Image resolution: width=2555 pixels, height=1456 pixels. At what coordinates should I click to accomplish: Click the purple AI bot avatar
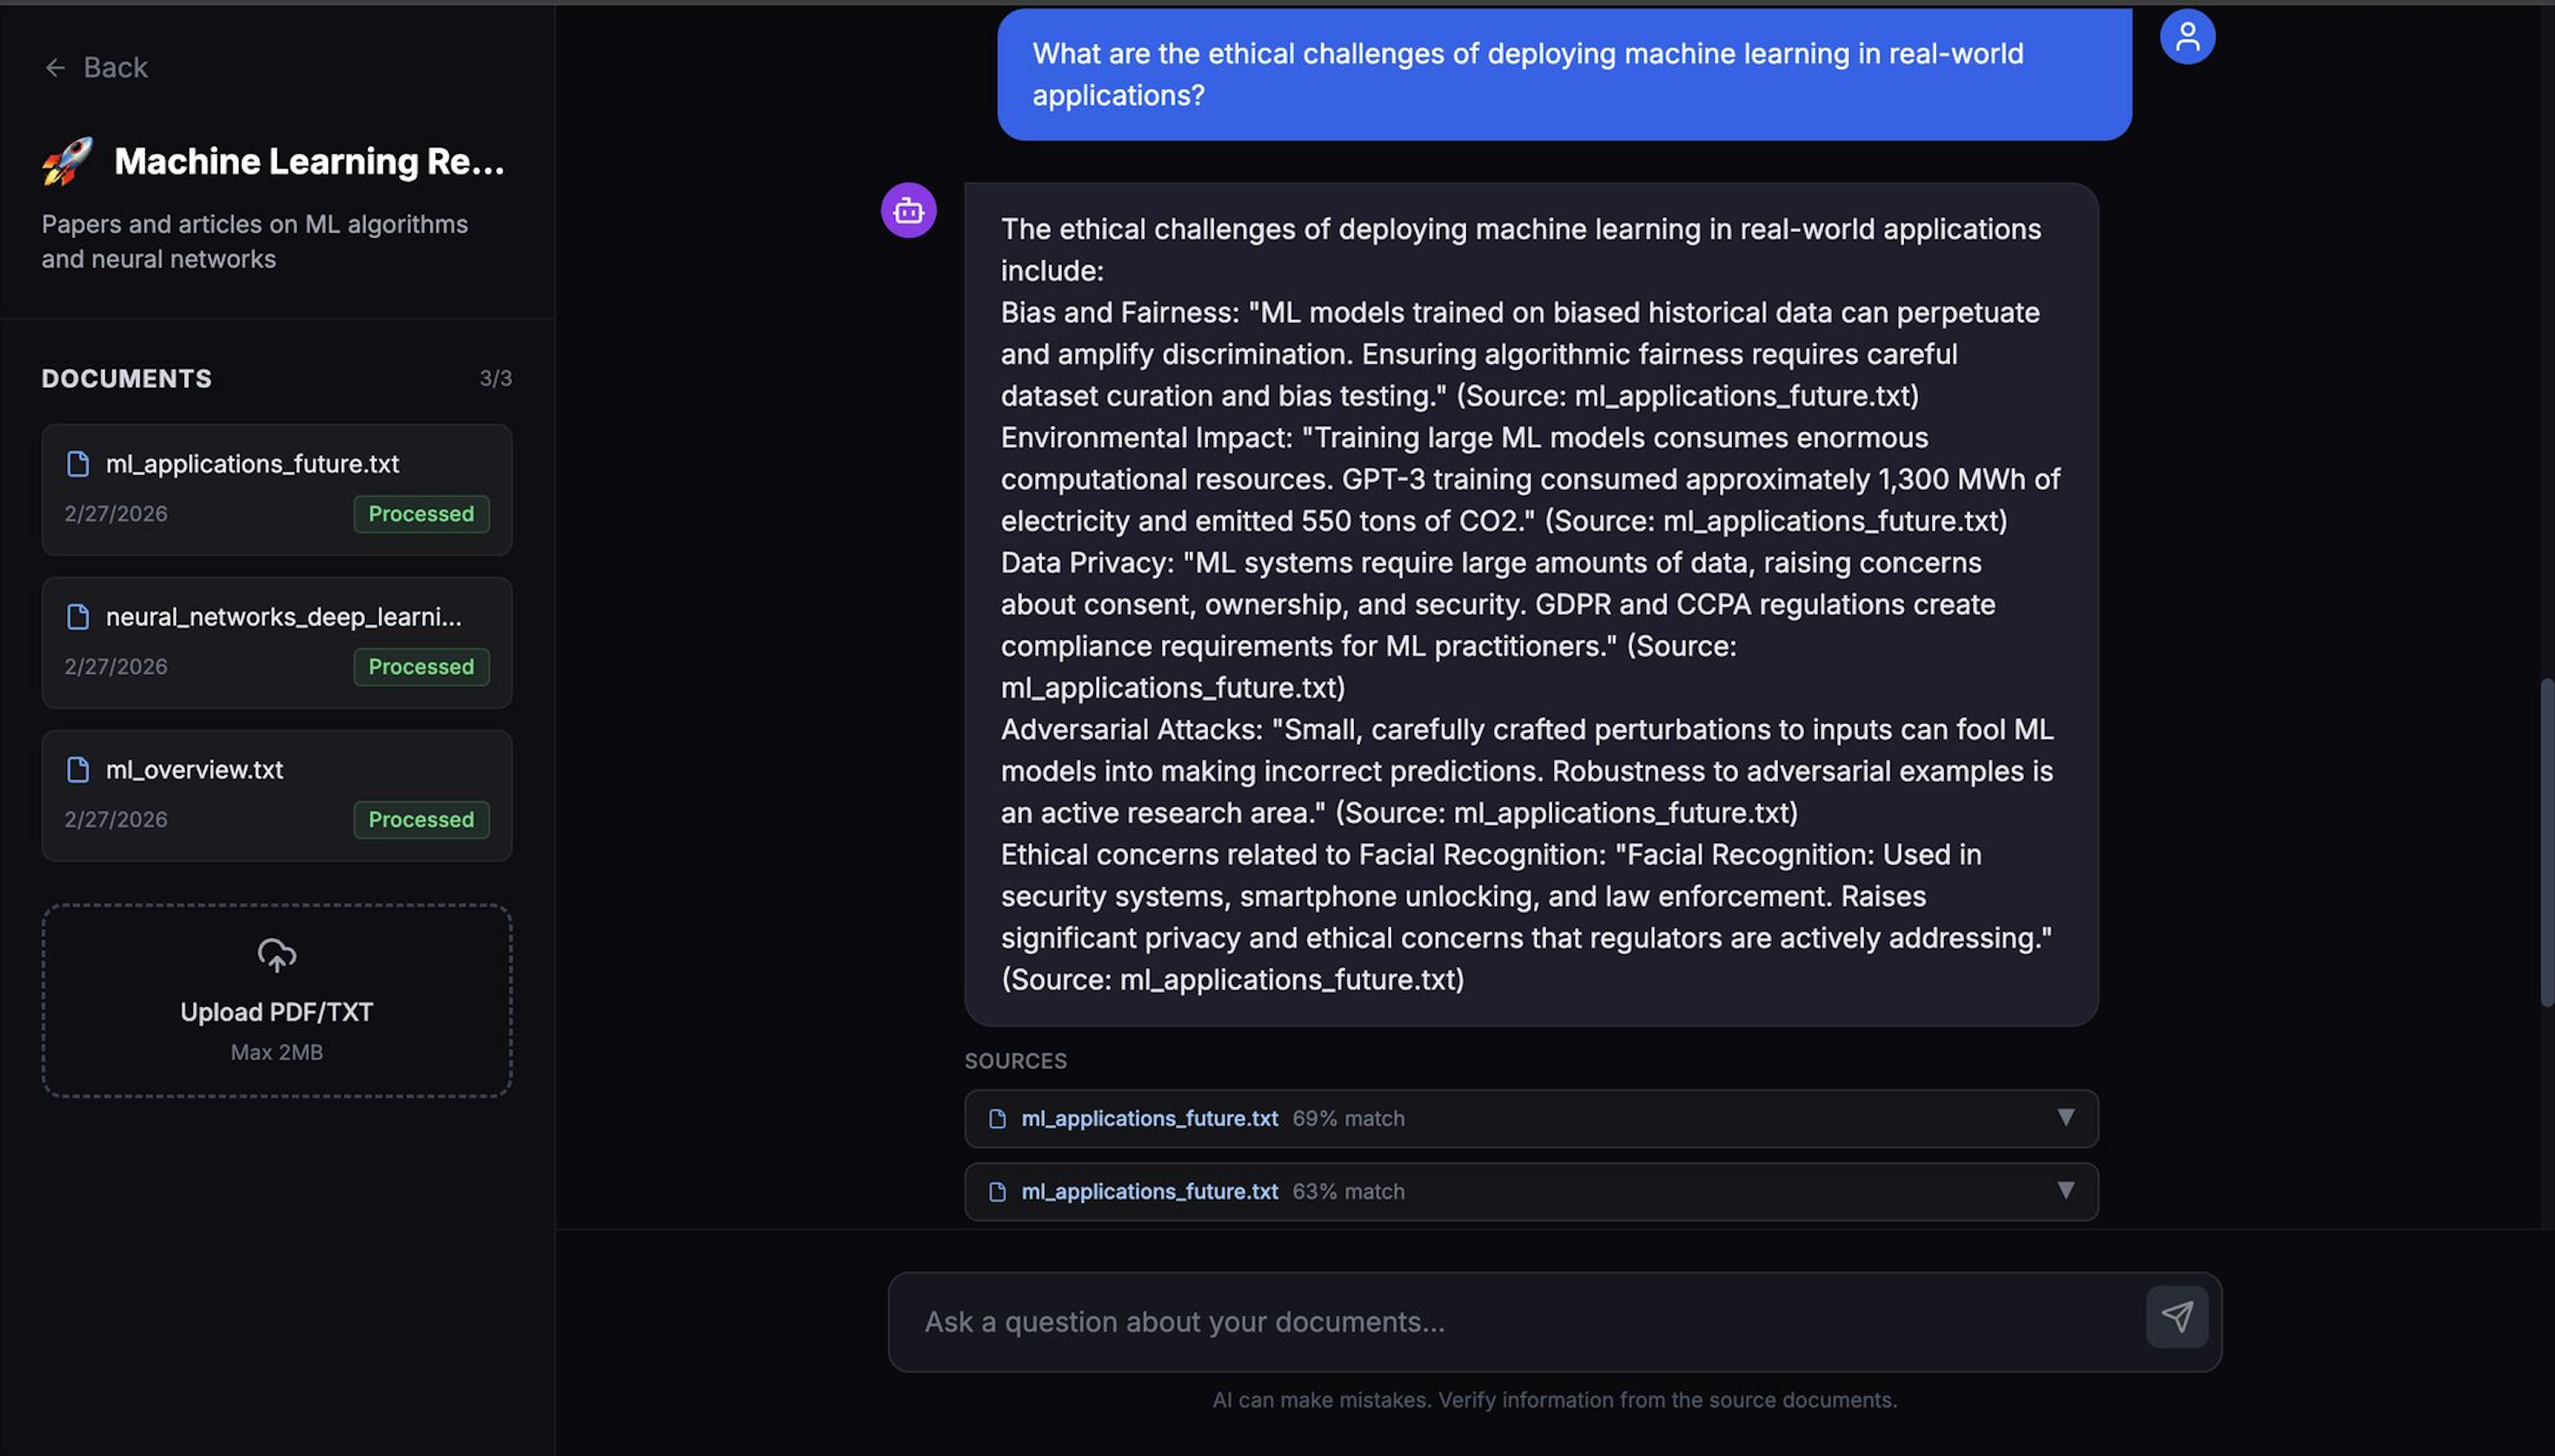(x=908, y=211)
